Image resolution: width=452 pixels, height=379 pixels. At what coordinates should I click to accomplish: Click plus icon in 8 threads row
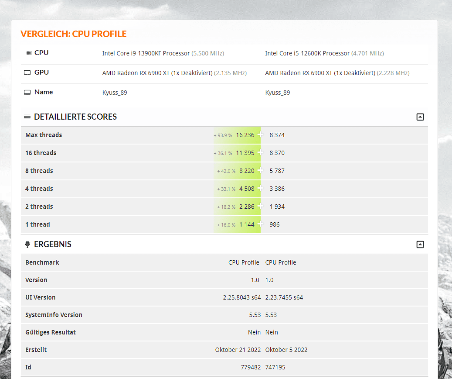click(x=260, y=170)
